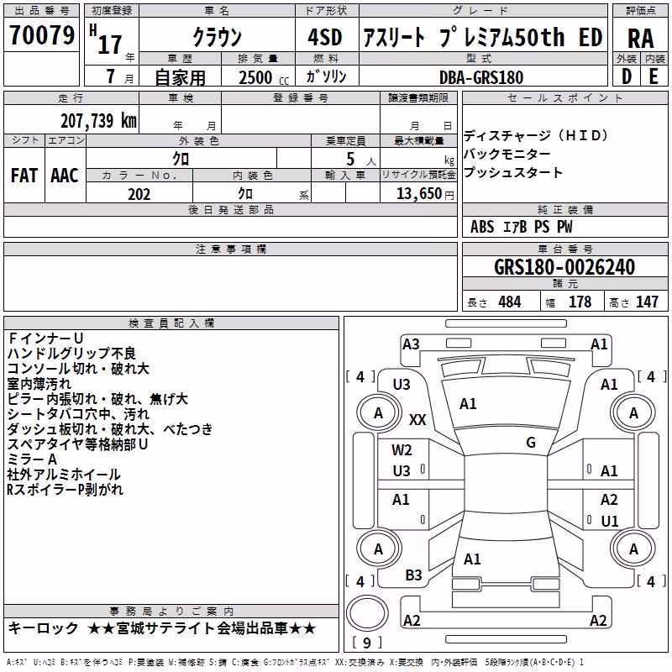Click inspector note RスポイラーP剥がれ
Image resolution: width=672 pixels, height=672 pixels.
[x=66, y=489]
